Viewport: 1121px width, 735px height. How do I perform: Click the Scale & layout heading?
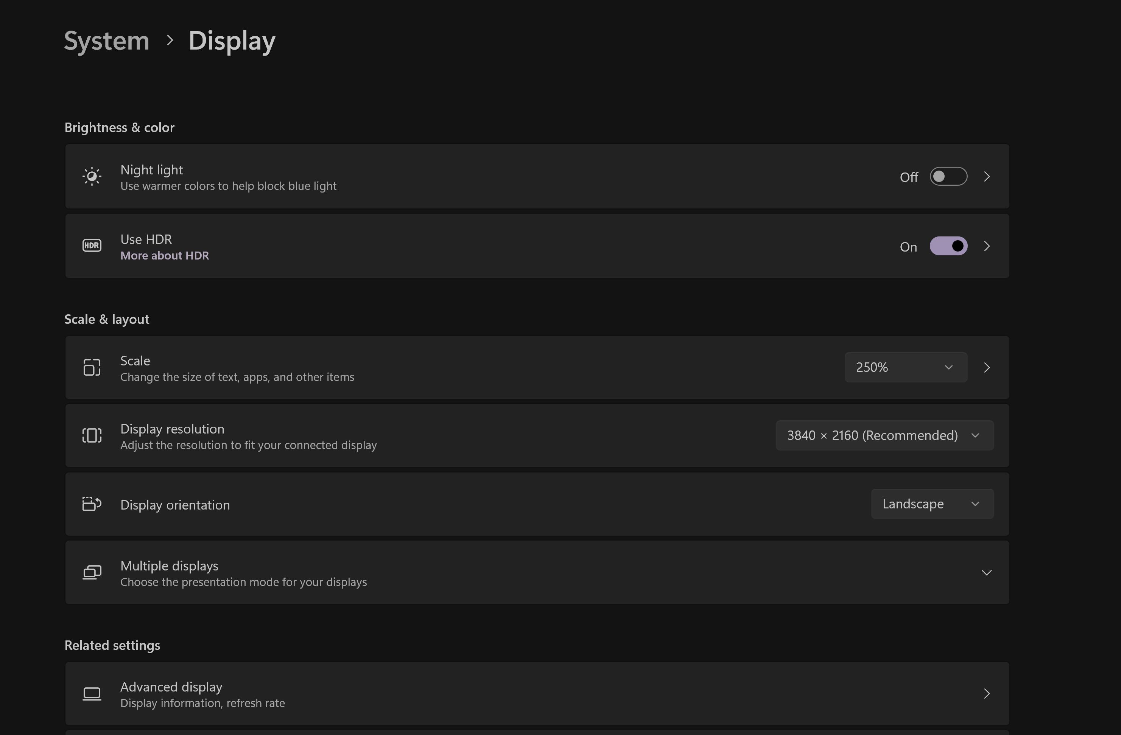(107, 319)
